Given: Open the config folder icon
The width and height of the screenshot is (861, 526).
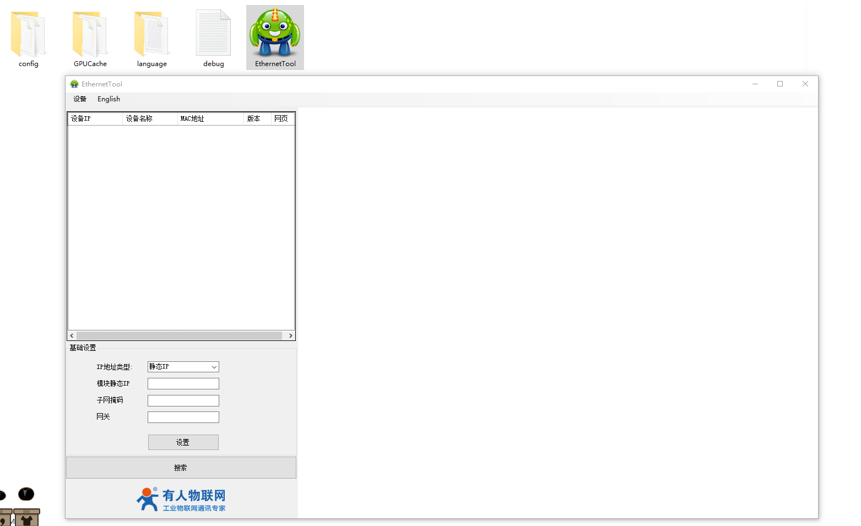Looking at the screenshot, I should click(x=28, y=34).
